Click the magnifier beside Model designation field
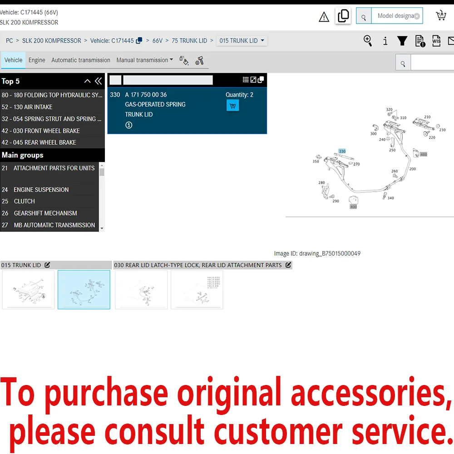This screenshot has height=454, width=454. [x=363, y=16]
